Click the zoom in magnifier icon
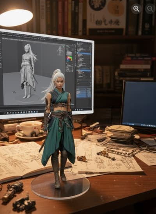 click(x=136, y=9)
